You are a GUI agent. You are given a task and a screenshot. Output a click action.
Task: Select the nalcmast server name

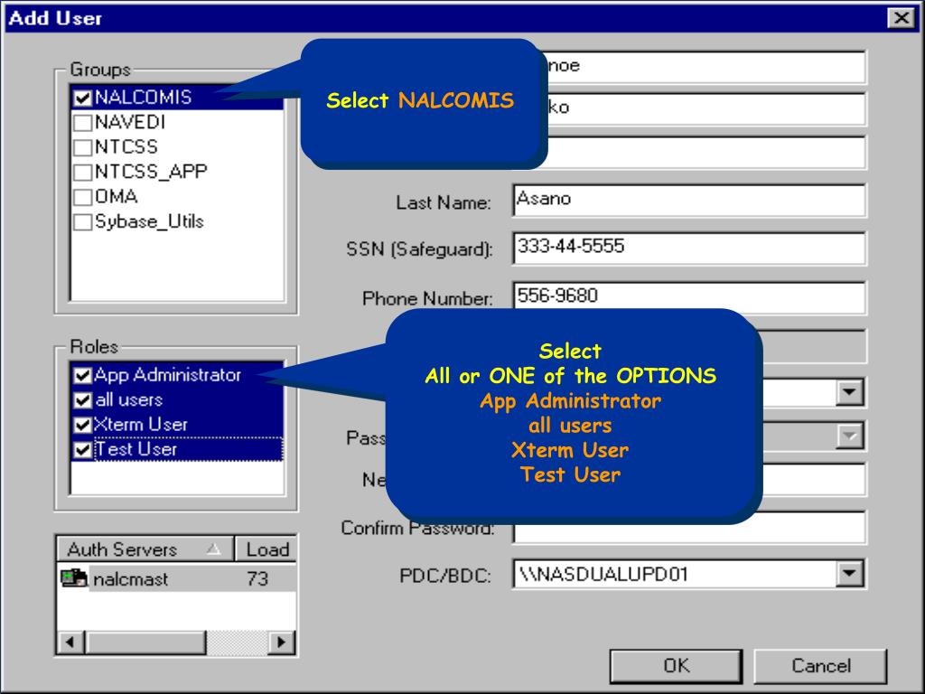130,579
